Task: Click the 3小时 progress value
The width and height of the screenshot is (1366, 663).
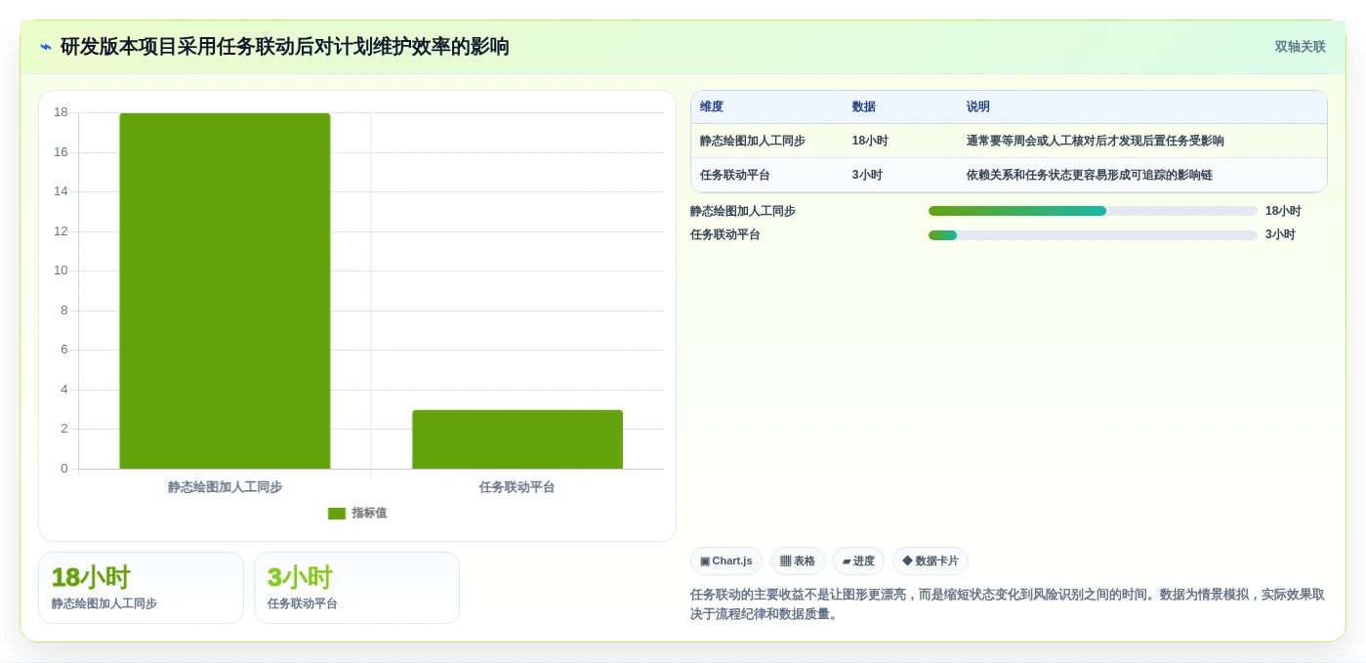Action: (1280, 235)
